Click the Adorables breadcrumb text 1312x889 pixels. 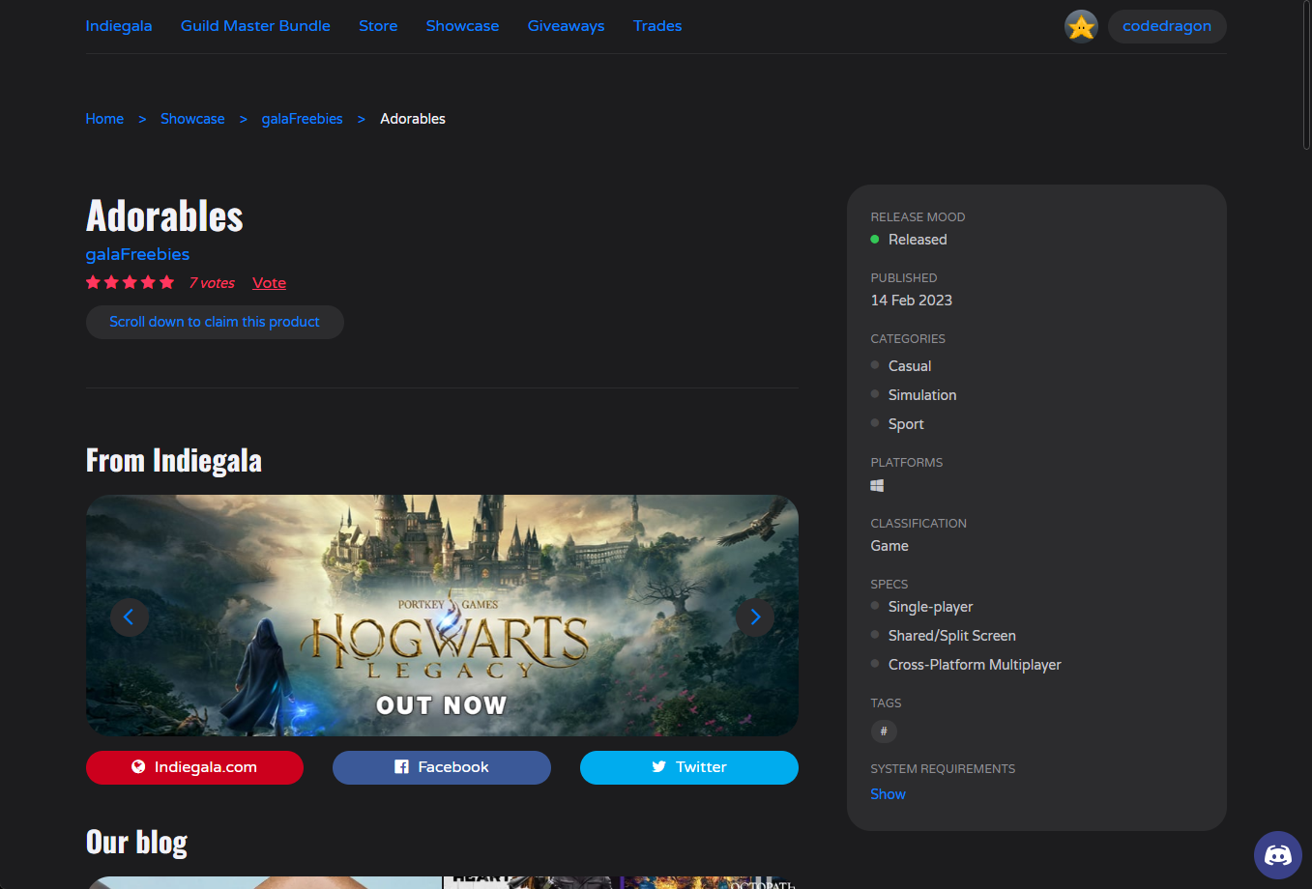click(x=413, y=119)
